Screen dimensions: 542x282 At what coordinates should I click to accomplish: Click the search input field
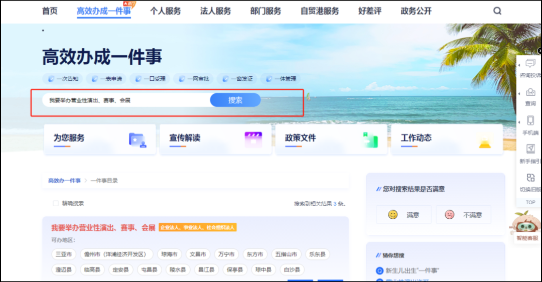point(126,100)
